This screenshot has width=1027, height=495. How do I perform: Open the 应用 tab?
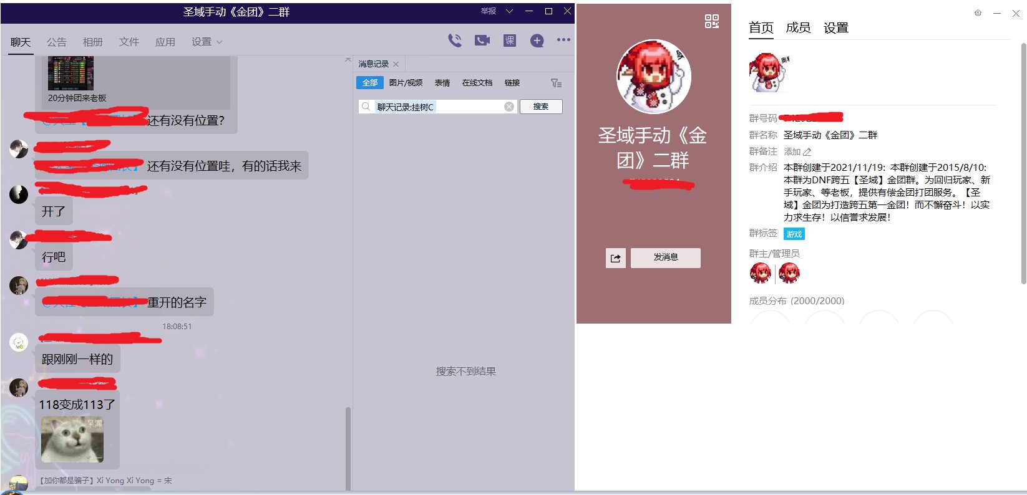[x=165, y=42]
